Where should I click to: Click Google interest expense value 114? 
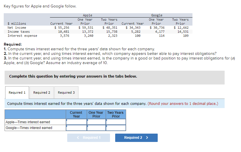point(162,36)
